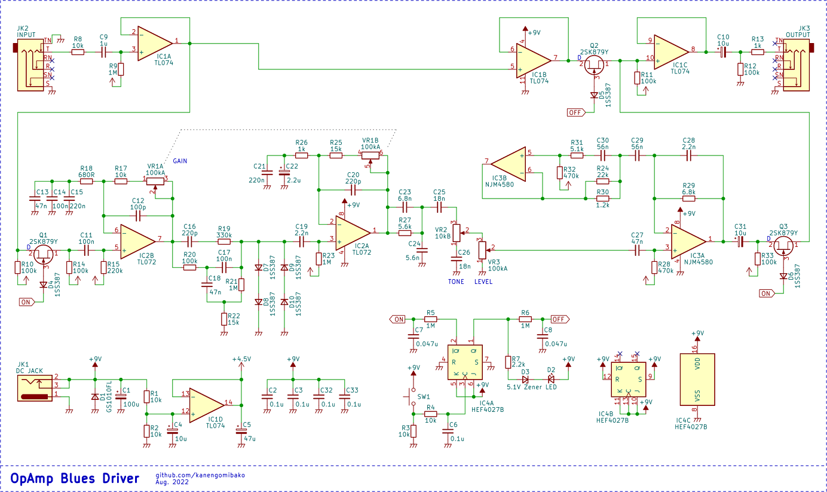Screen dimensions: 827x492
Task: Click the D5 1SS387 diode symbol
Action: [x=594, y=95]
